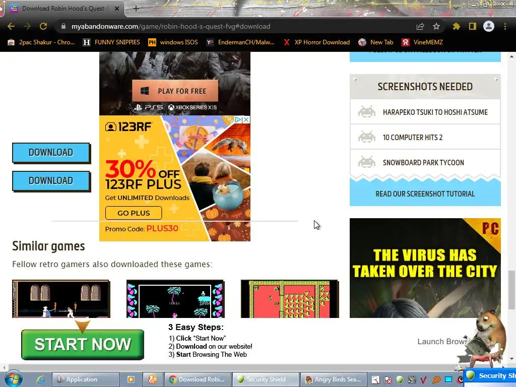This screenshot has width=516, height=387.
Task: Share this page using the share icon
Action: tap(420, 26)
